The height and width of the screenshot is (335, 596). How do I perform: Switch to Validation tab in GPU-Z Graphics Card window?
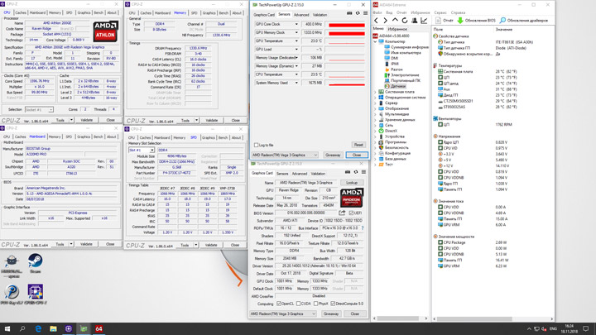pyautogui.click(x=318, y=174)
